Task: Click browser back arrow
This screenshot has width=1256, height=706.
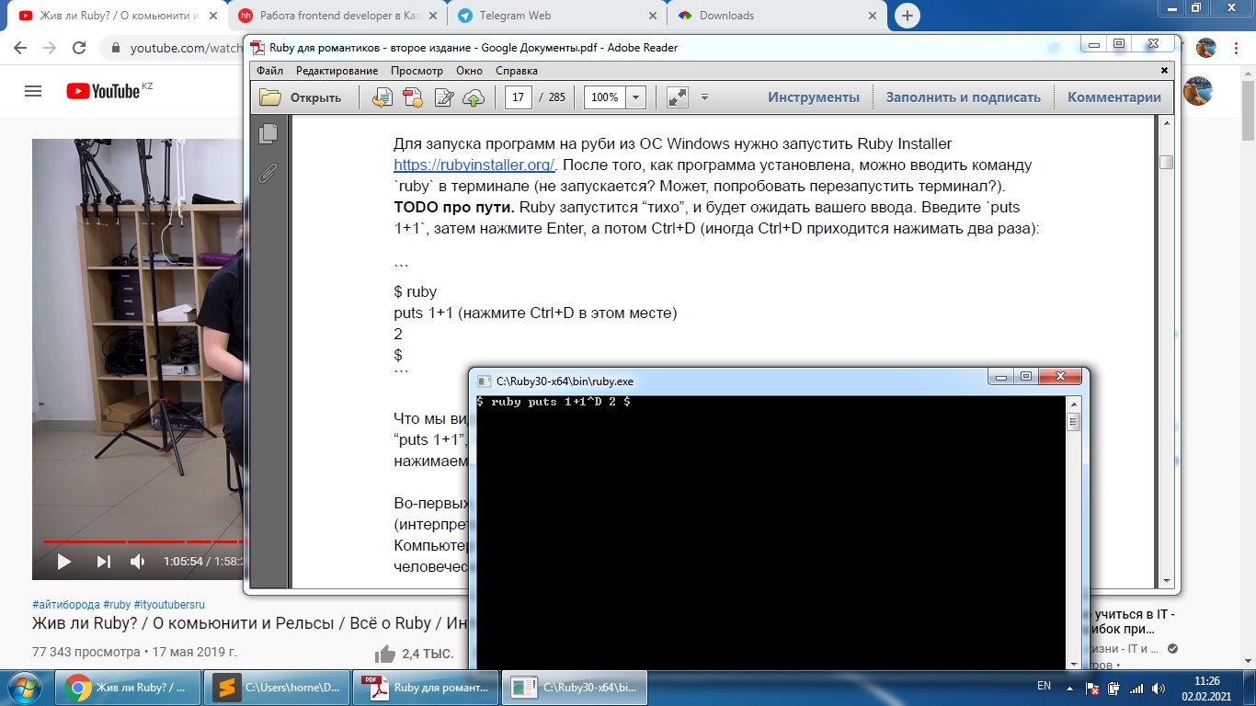Action: pyautogui.click(x=21, y=48)
